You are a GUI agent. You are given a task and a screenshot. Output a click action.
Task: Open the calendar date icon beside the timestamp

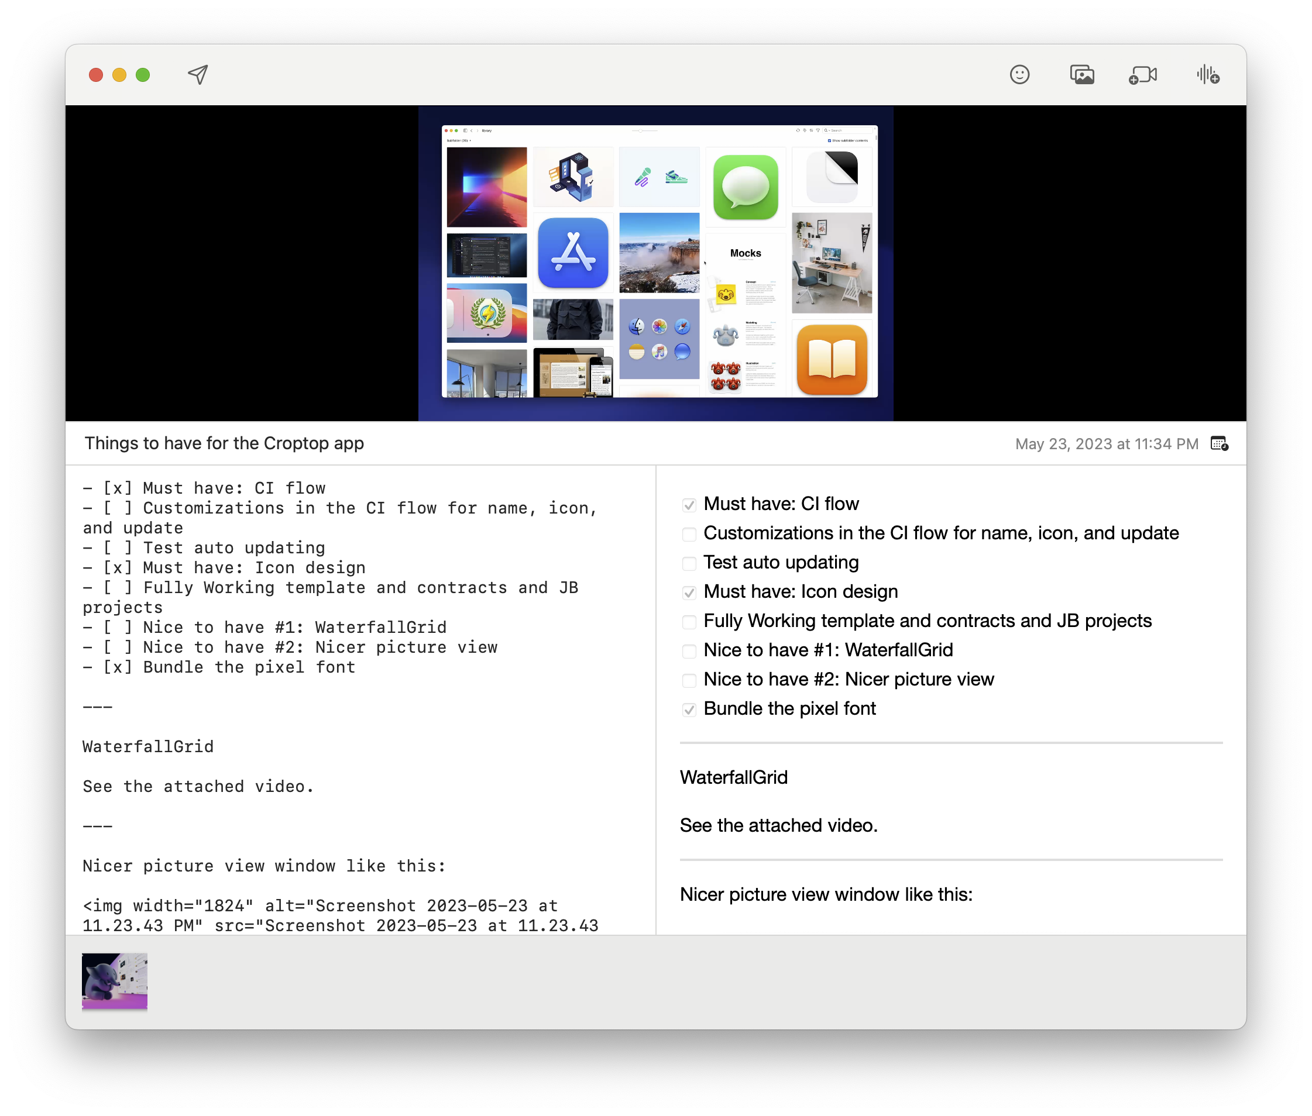pos(1219,443)
